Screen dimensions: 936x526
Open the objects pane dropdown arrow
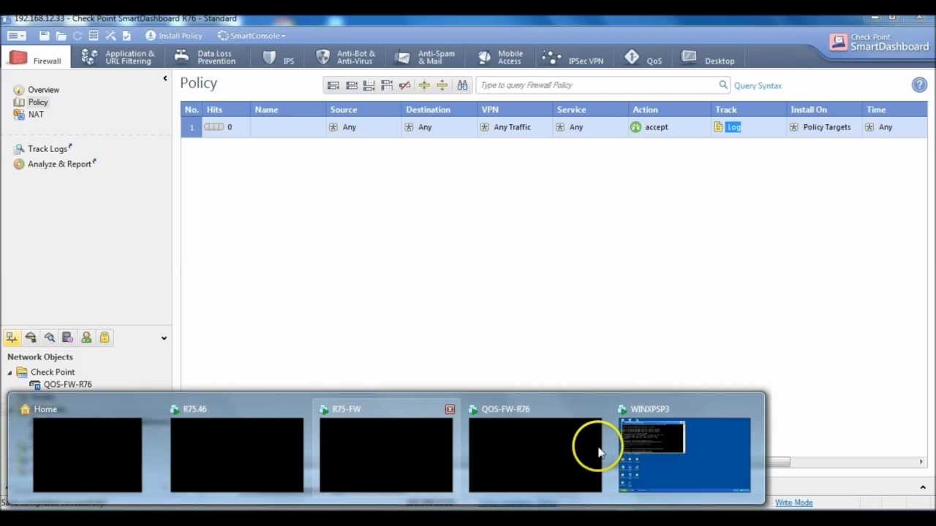pyautogui.click(x=164, y=338)
